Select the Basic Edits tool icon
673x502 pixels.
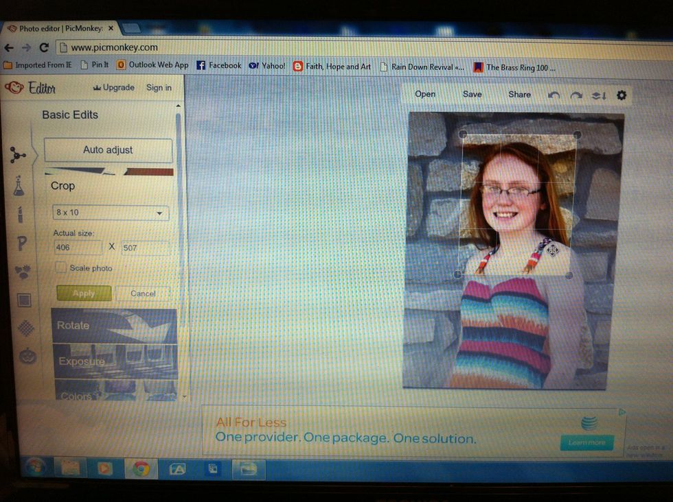coord(19,155)
